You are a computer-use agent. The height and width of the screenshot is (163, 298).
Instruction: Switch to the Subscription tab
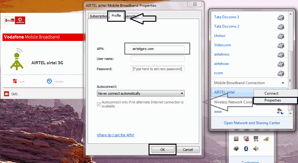coord(99,16)
